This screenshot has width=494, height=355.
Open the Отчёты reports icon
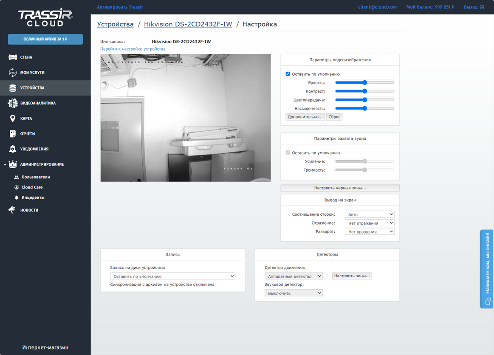click(13, 134)
